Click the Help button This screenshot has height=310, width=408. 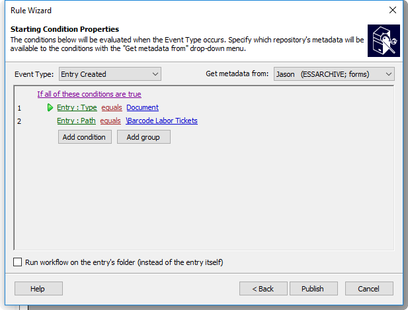point(38,289)
